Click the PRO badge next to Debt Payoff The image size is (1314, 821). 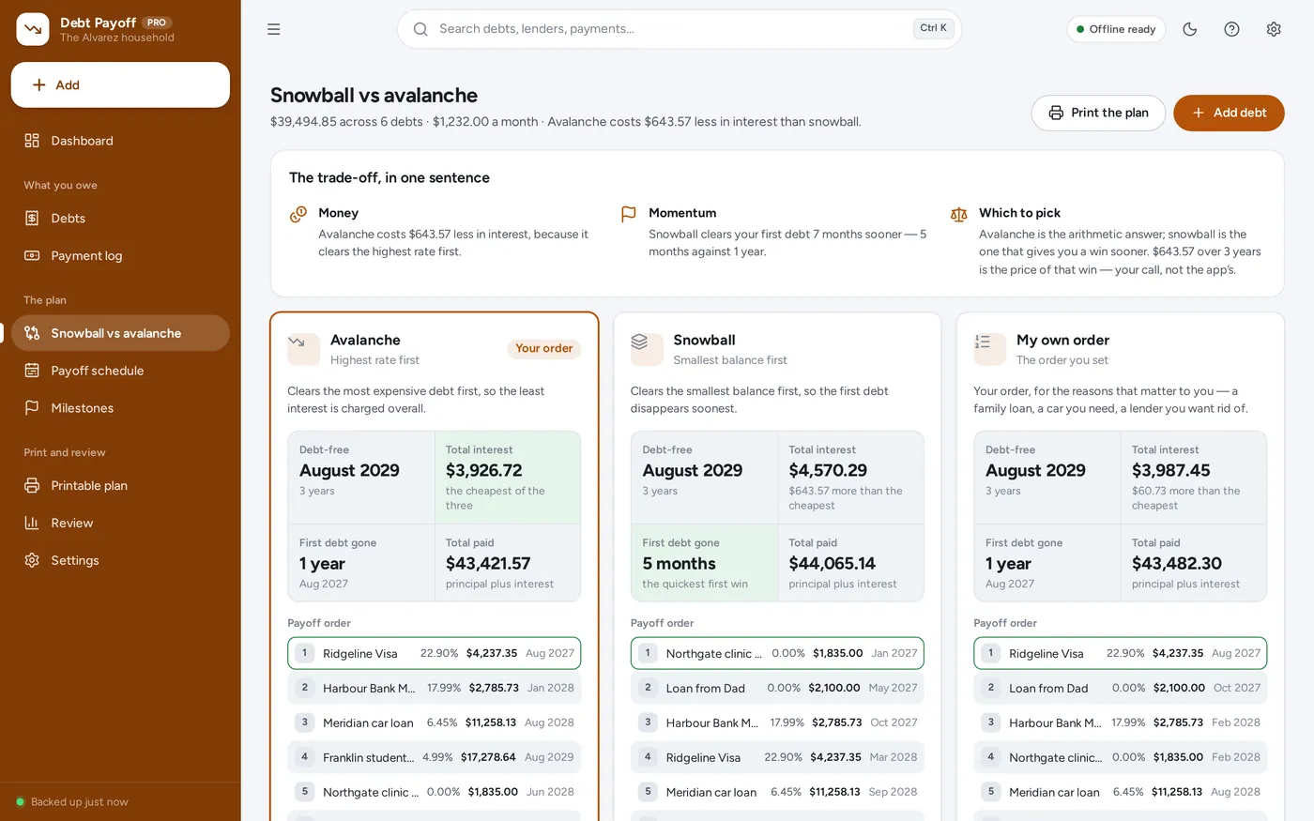click(x=157, y=23)
